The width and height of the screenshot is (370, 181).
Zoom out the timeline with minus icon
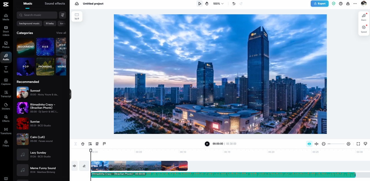pyautogui.click(x=324, y=144)
